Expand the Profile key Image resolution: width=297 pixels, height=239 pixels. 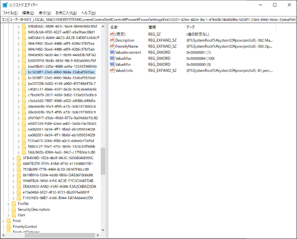coord(7,204)
